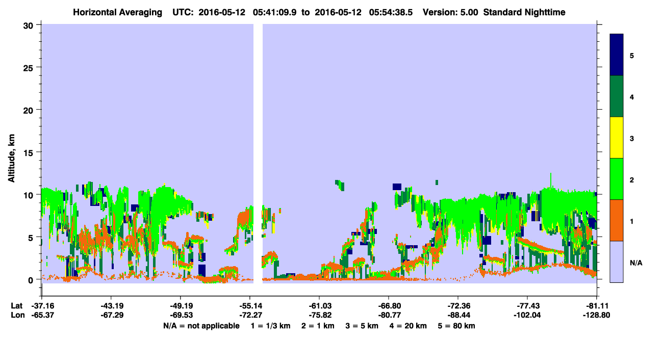
Task: Click longitude value -69.53
Action: pyautogui.click(x=180, y=315)
